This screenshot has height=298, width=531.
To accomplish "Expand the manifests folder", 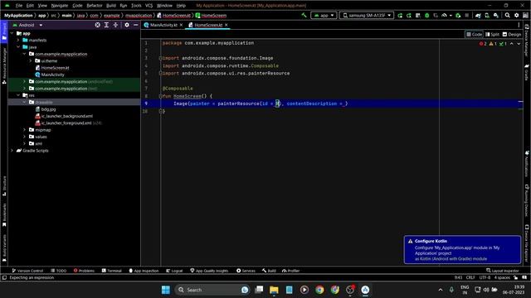I will point(18,41).
